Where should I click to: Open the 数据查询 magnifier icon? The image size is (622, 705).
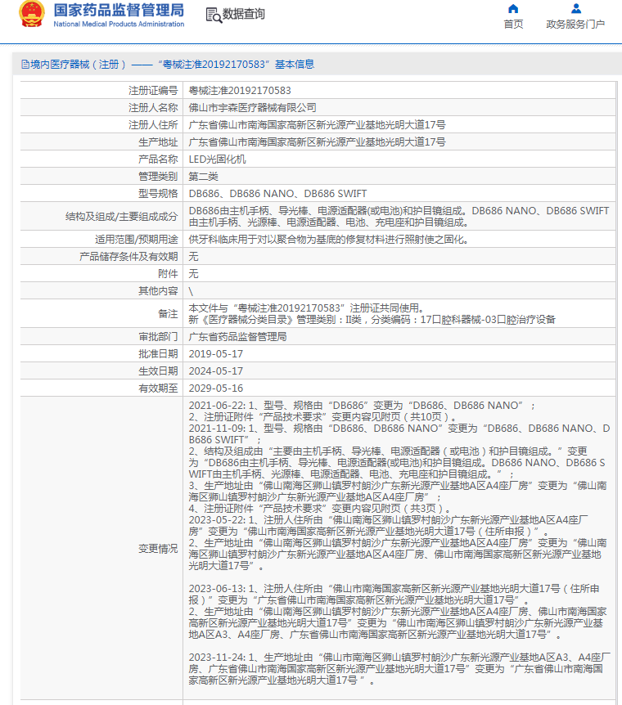pos(214,15)
